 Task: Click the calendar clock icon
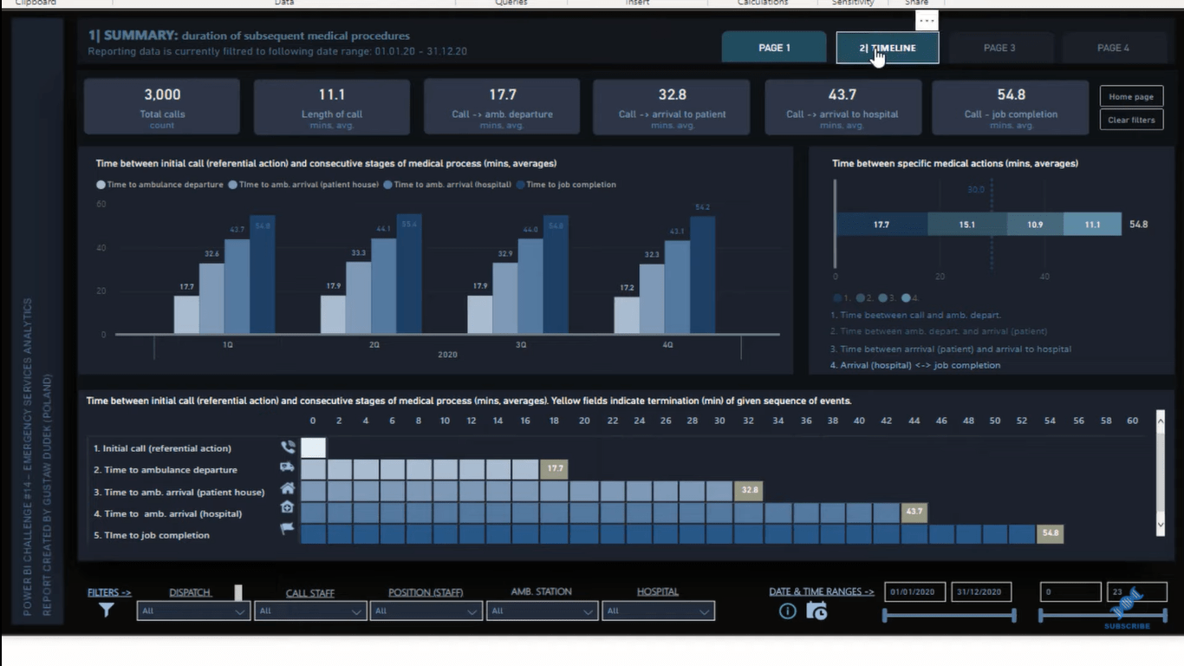(x=816, y=611)
